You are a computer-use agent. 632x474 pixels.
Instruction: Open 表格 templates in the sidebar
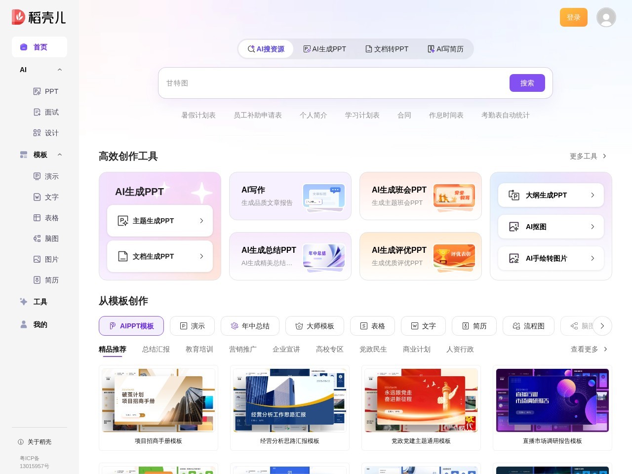[45, 218]
